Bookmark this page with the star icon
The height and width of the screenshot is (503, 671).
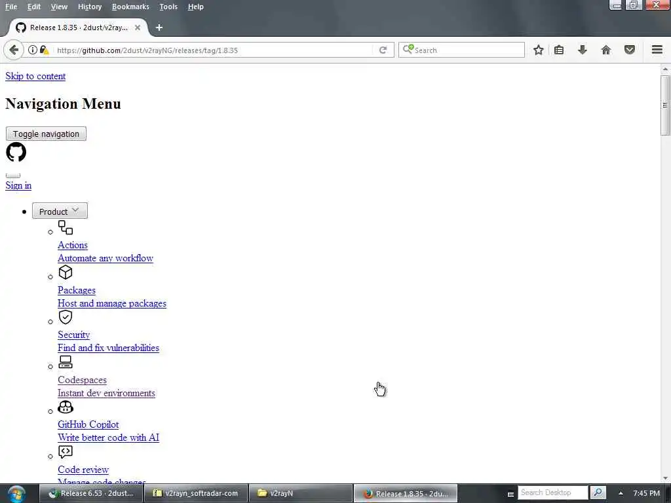[539, 50]
